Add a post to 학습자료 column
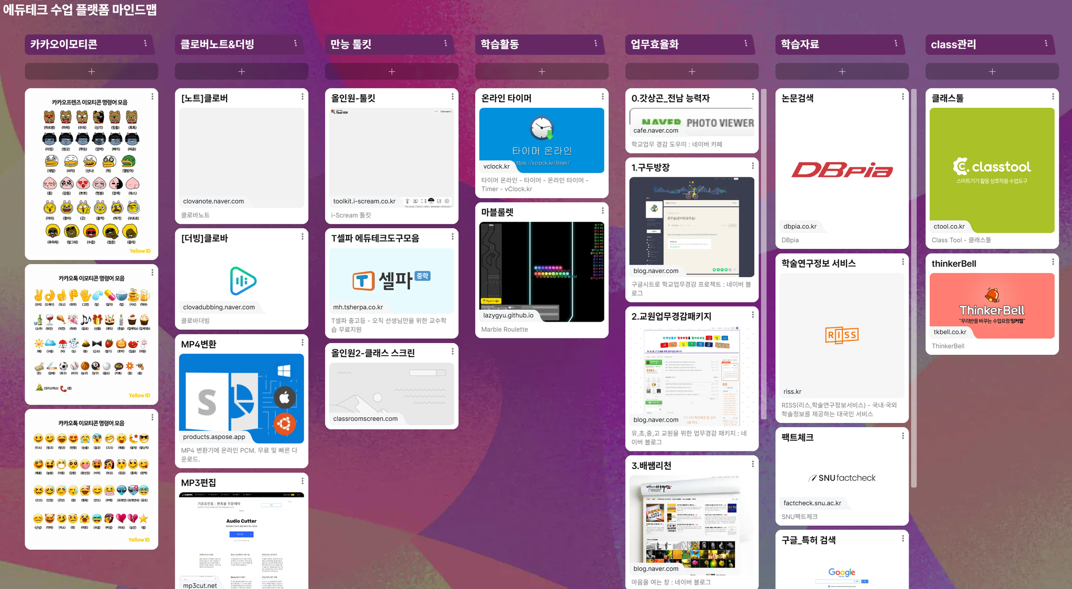 [x=842, y=71]
